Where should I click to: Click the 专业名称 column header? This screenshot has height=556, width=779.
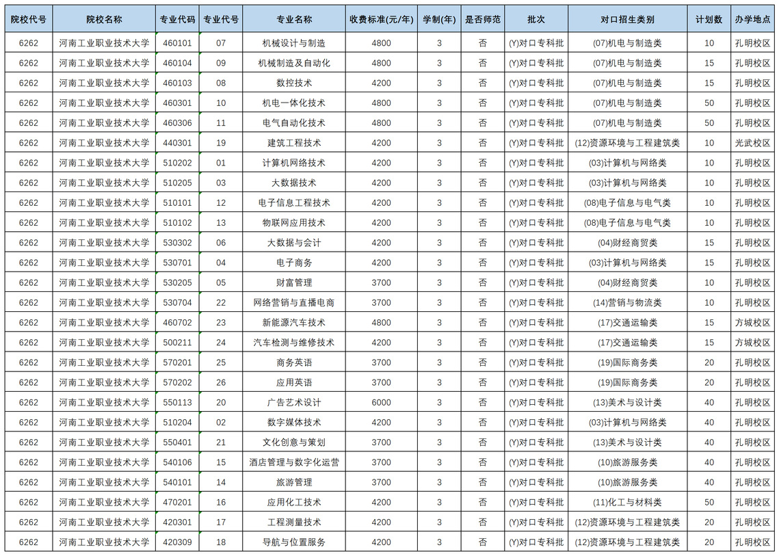[x=294, y=20]
